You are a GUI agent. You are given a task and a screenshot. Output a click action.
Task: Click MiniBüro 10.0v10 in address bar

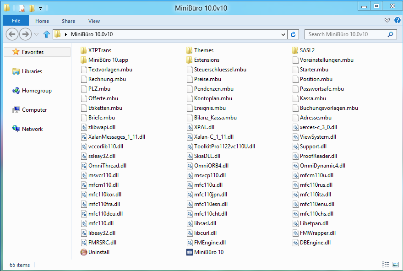coord(92,34)
